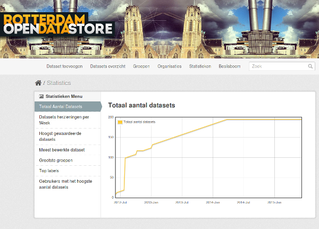Screen dimensions: 319x229
Task: Click the 200 y-axis label
Action: (111, 117)
